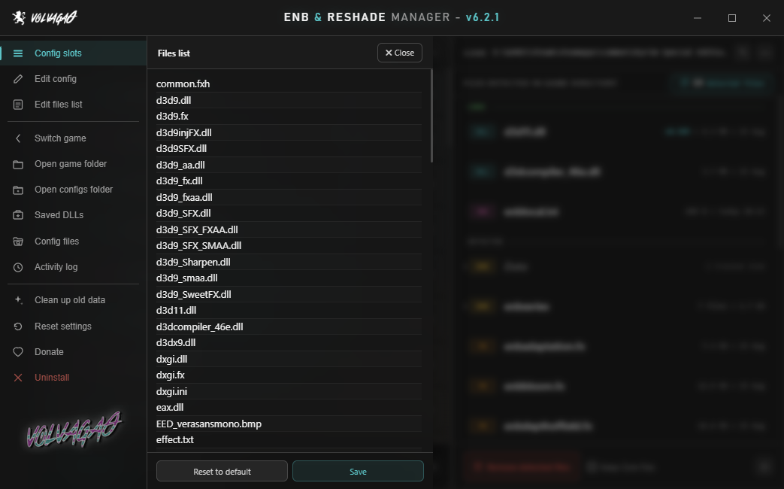Select effect.txt entry

[x=289, y=440]
